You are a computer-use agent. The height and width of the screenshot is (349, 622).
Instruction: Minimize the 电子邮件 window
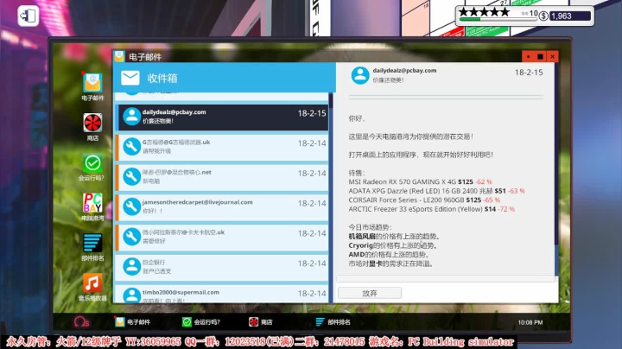tap(529, 57)
